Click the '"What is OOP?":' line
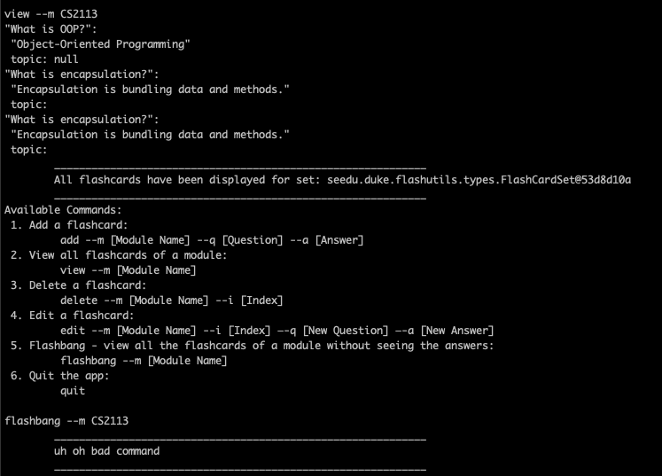 click(51, 29)
